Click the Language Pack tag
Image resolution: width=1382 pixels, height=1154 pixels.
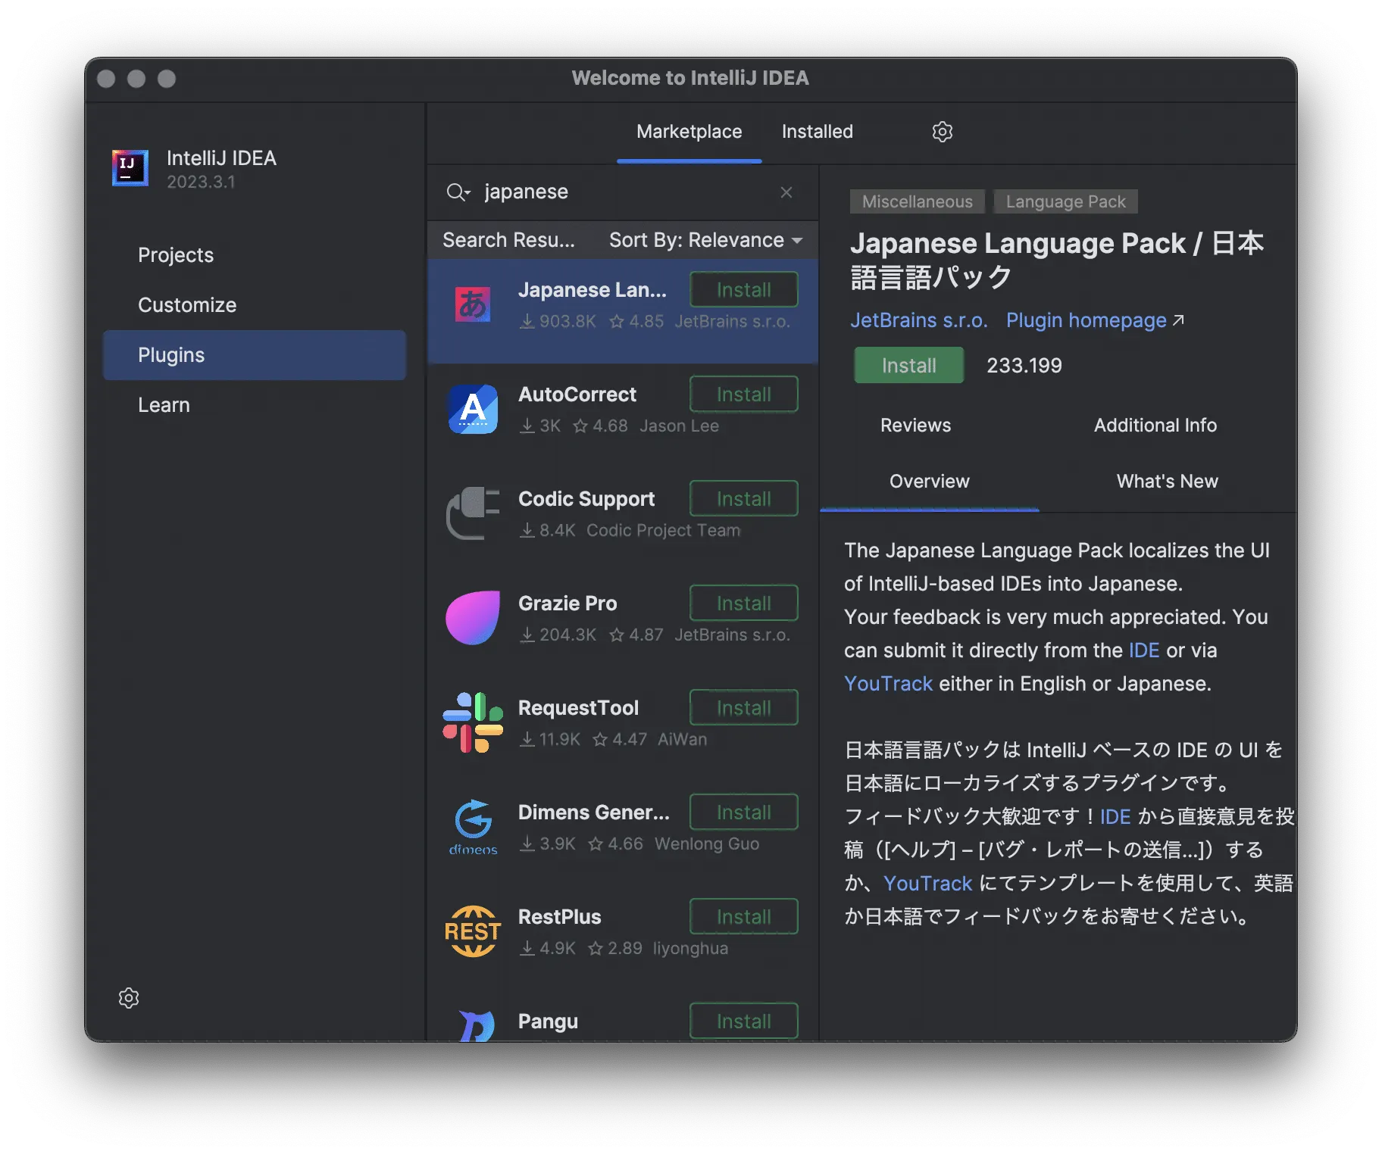click(x=1065, y=202)
